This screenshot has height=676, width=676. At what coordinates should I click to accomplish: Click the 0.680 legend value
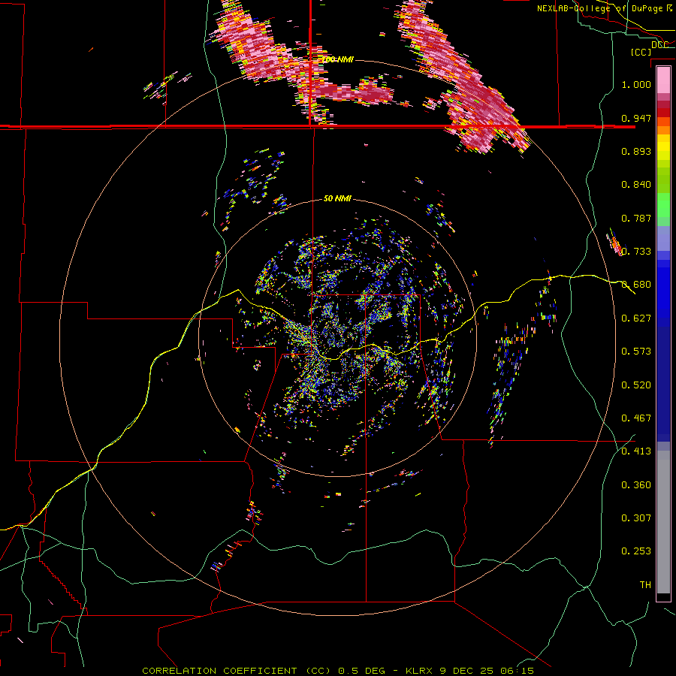click(x=636, y=285)
